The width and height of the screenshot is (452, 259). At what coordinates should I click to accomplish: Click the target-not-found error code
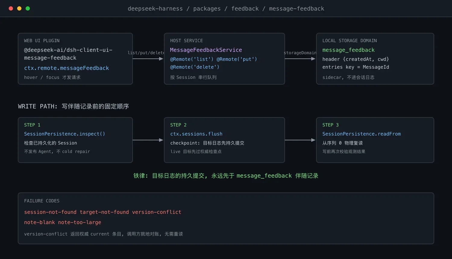[x=104, y=212]
